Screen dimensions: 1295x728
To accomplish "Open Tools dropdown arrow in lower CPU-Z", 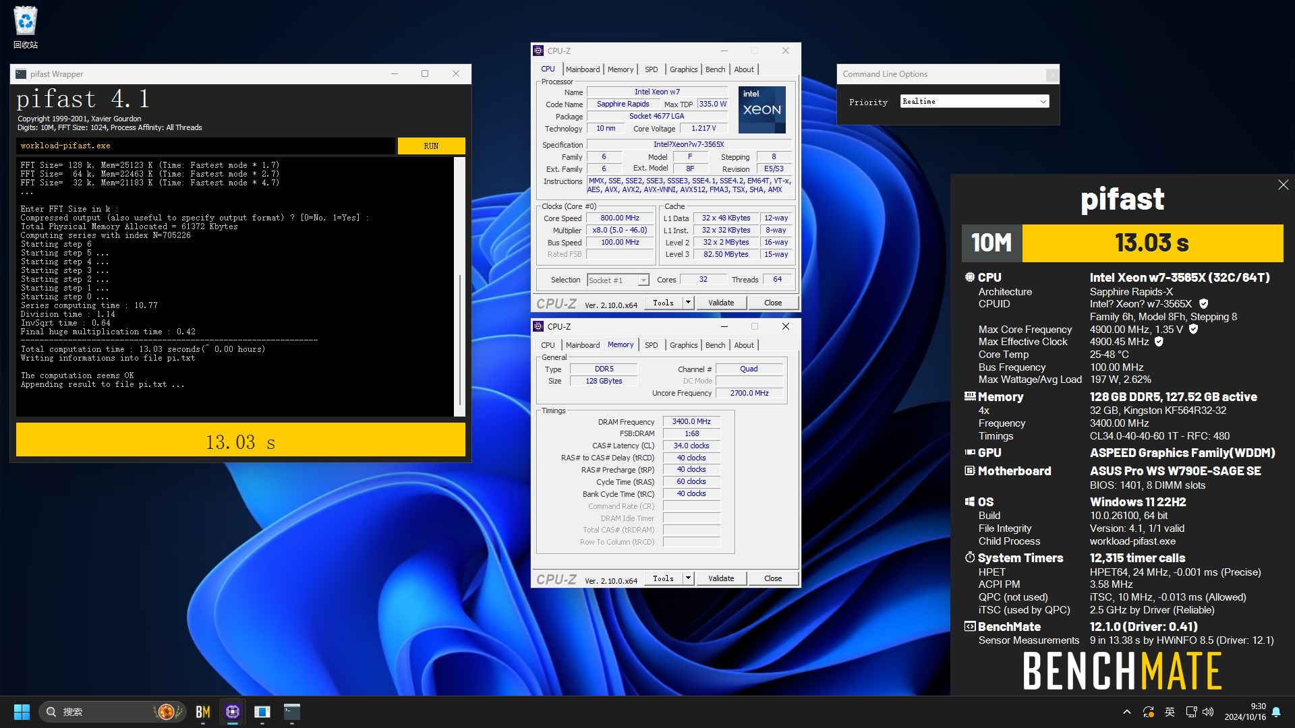I will (x=688, y=578).
